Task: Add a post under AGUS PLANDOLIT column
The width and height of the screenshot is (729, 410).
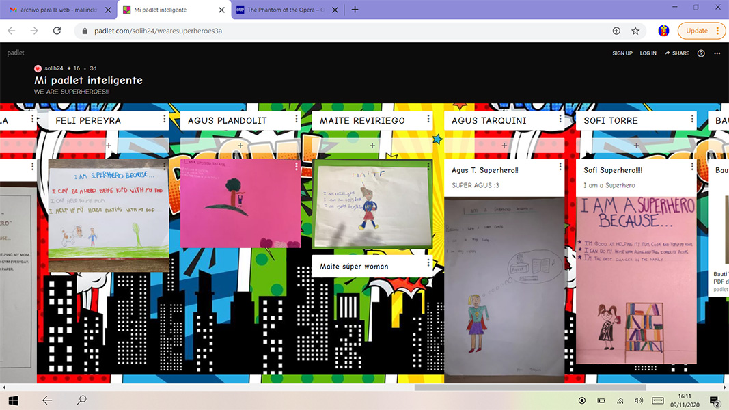Action: 240,146
